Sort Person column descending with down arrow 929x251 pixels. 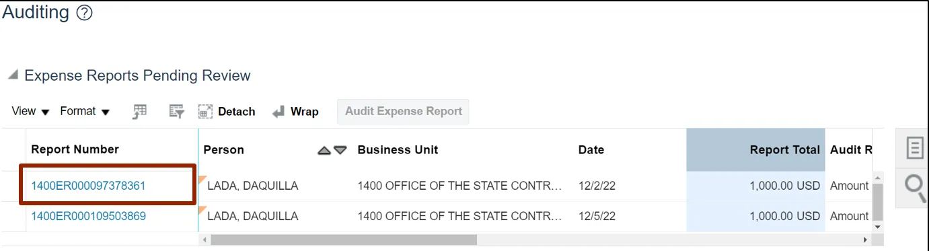340,150
